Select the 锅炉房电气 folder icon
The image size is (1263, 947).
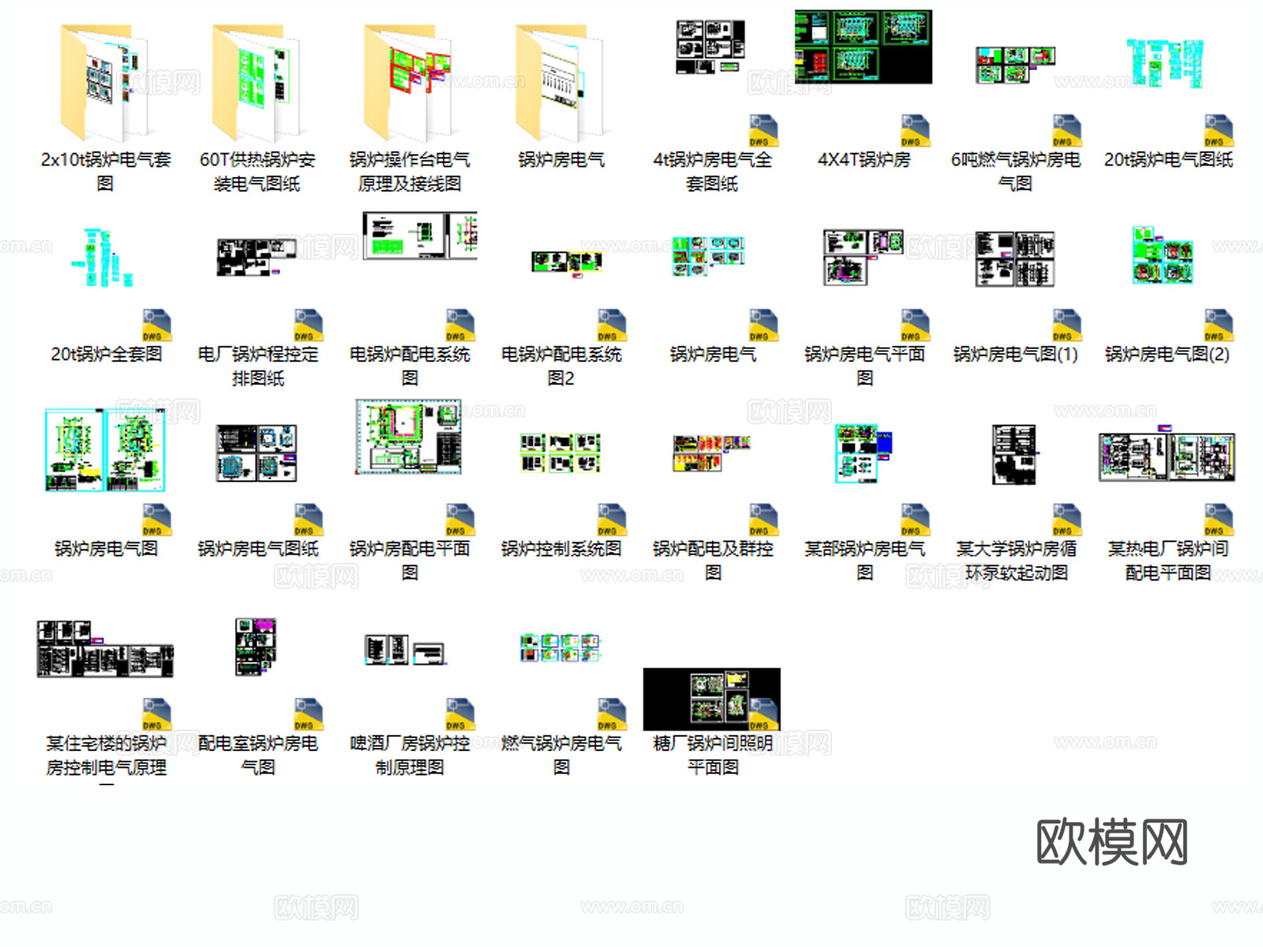pyautogui.click(x=560, y=83)
